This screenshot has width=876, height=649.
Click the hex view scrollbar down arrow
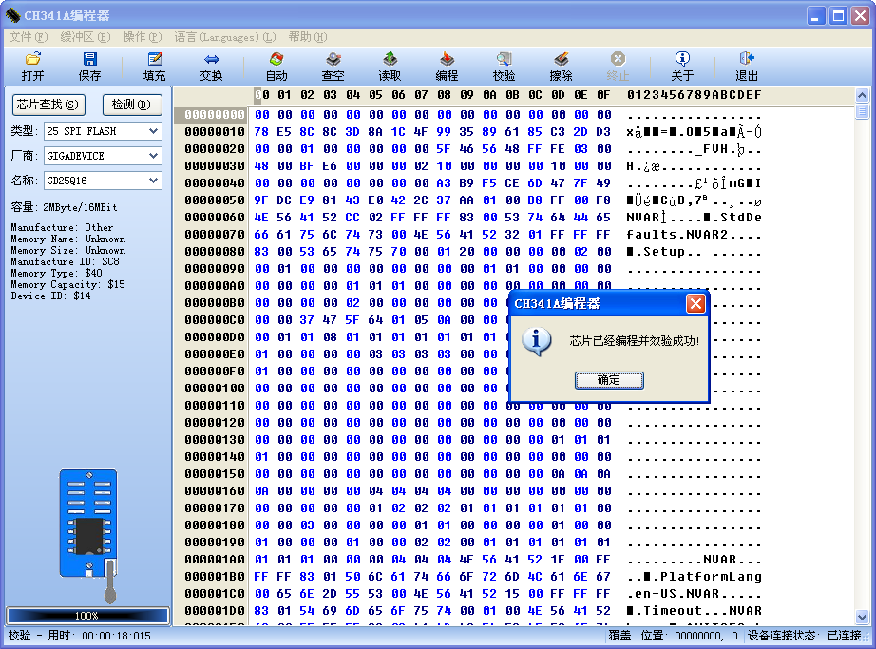point(862,617)
